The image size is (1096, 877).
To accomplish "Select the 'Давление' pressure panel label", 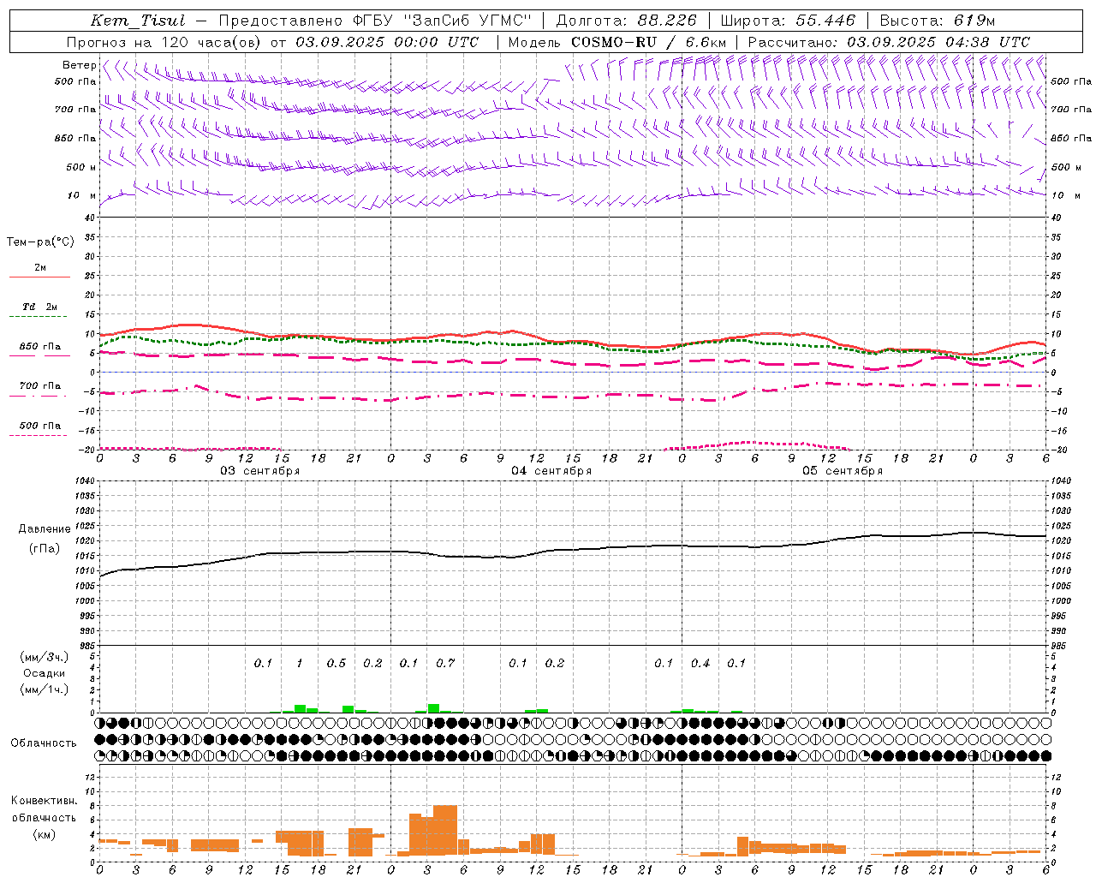I will (x=45, y=529).
